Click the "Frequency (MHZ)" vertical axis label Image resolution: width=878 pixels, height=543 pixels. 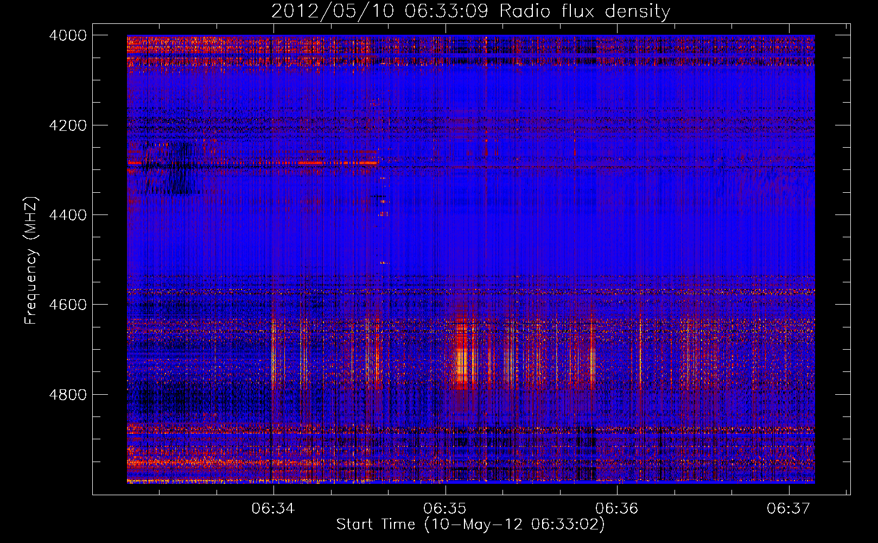tap(31, 261)
